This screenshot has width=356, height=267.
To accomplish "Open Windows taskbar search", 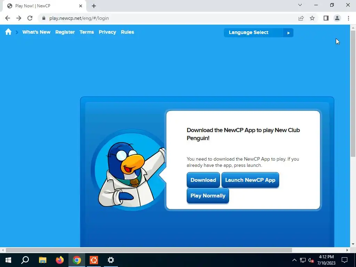I will pos(25,260).
